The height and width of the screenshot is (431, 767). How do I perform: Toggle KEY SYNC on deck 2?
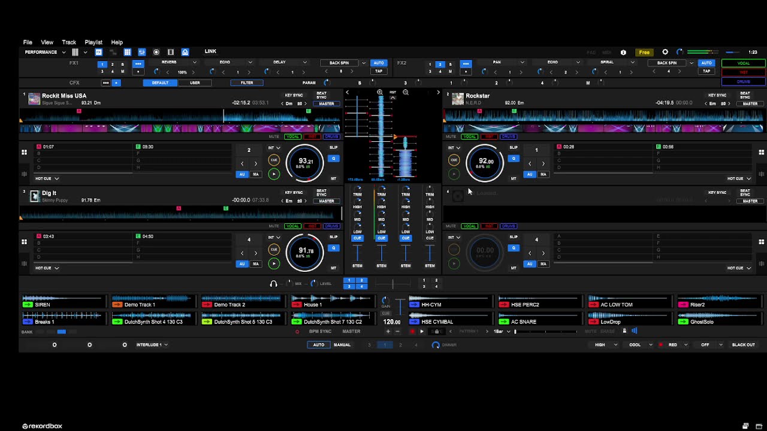click(x=717, y=96)
